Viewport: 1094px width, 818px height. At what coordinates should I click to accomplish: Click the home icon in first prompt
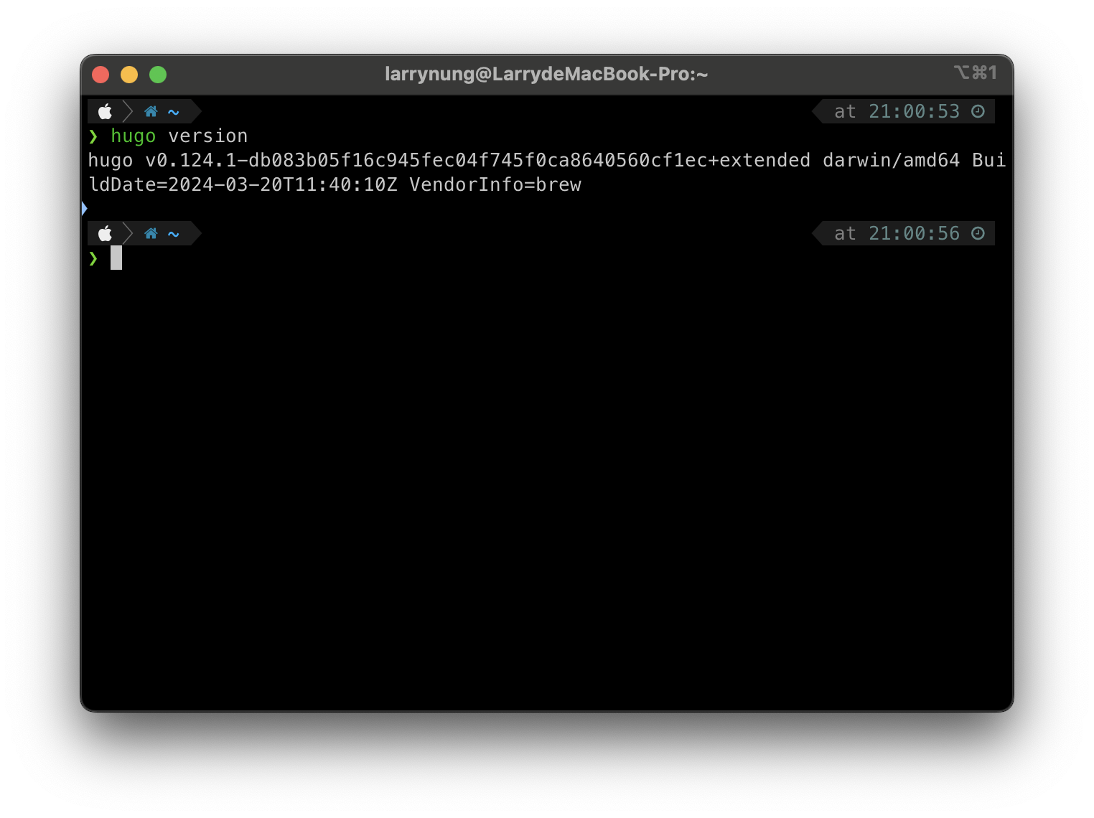coord(151,111)
